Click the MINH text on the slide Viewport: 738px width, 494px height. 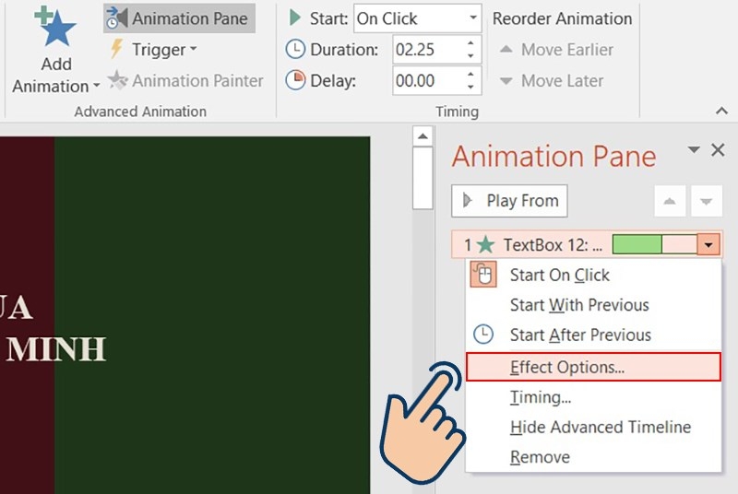pos(56,348)
